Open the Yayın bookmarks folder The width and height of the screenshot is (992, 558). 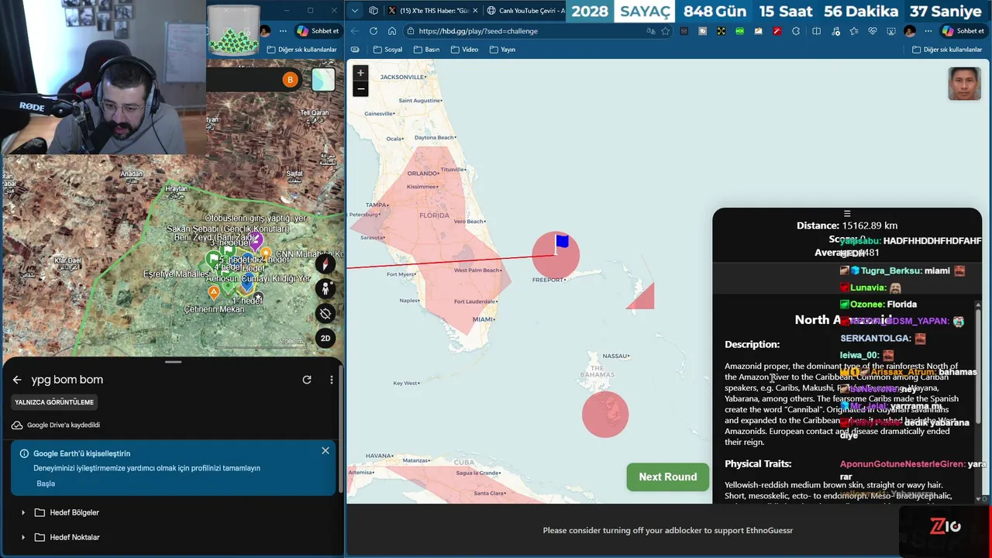click(502, 50)
